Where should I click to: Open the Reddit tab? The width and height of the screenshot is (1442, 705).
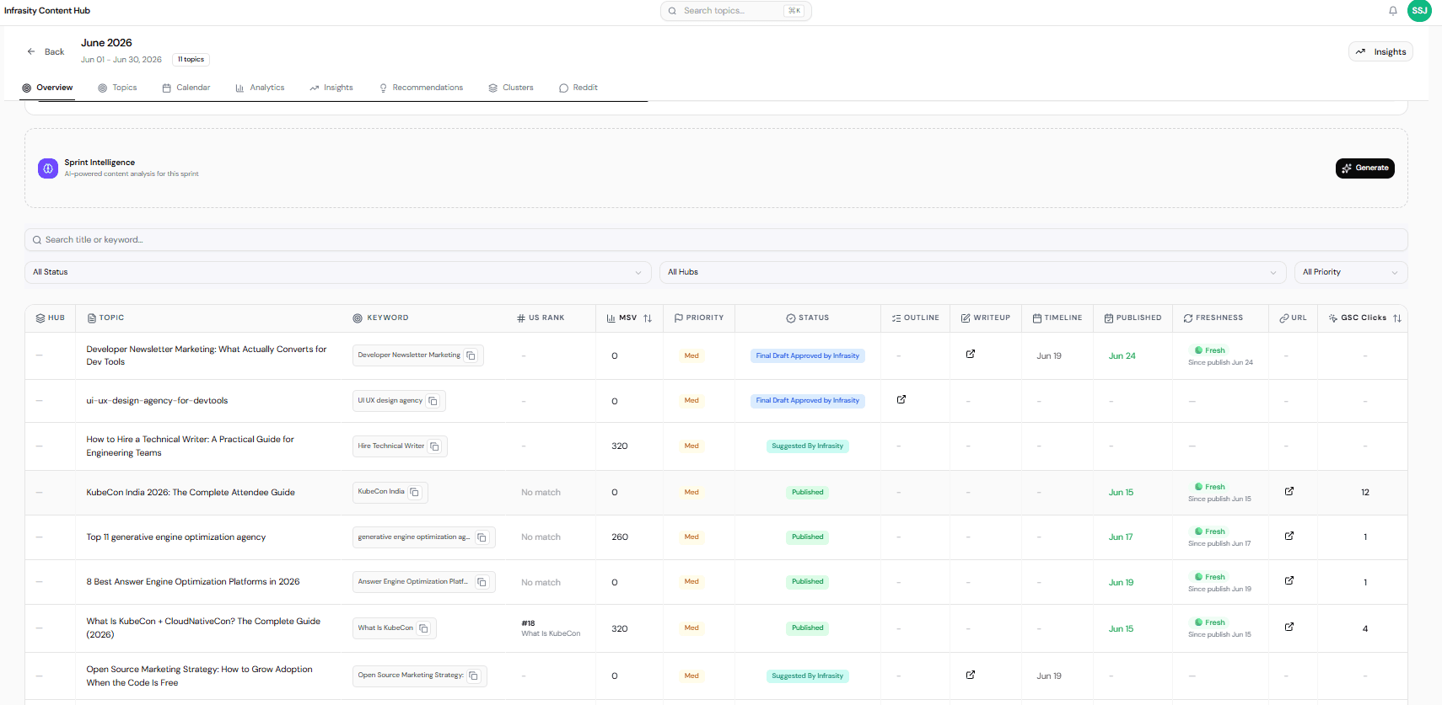(x=578, y=88)
